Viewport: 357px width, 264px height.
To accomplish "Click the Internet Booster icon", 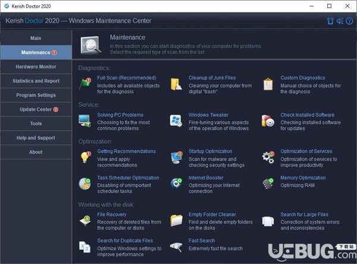I will pos(177,184).
